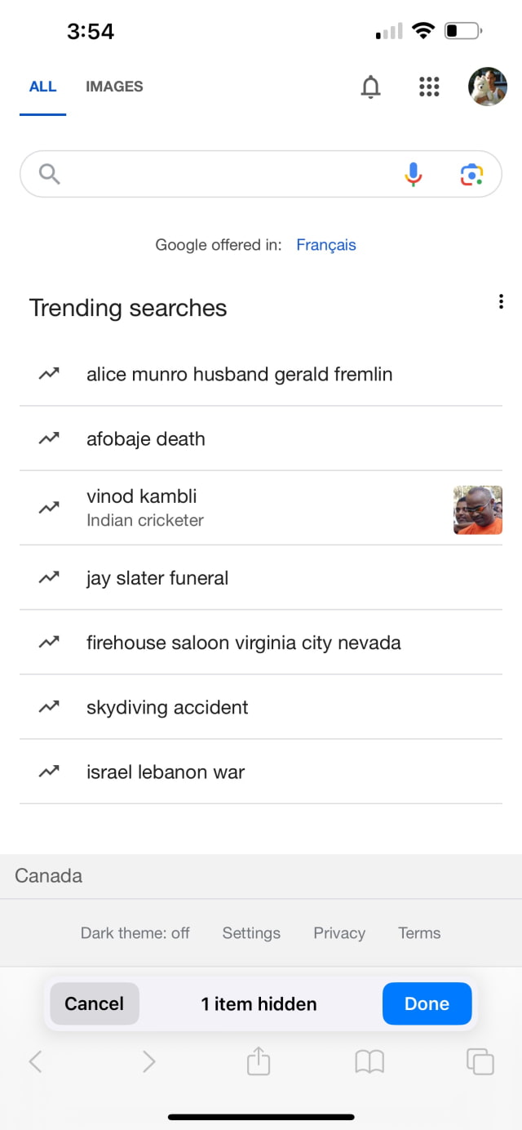The image size is (522, 1130).
Task: Tap the Google account profile picture
Action: [x=488, y=87]
